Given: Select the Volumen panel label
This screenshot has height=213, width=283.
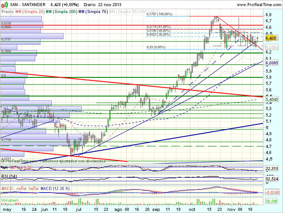Looking at the screenshot, I should [10, 200].
